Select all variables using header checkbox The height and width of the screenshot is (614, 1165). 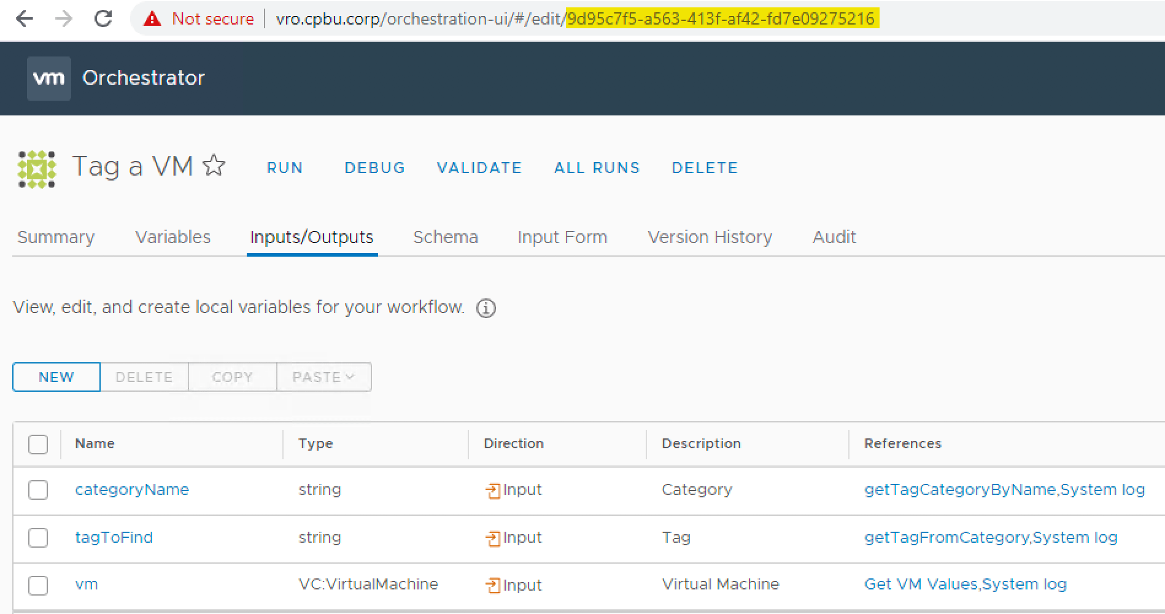pyautogui.click(x=38, y=443)
